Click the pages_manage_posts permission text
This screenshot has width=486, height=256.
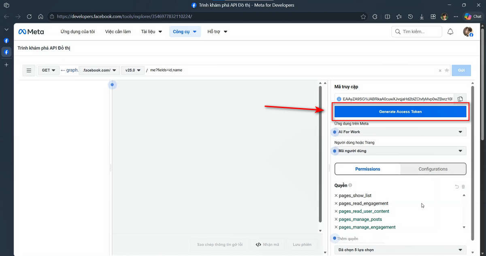pyautogui.click(x=360, y=219)
